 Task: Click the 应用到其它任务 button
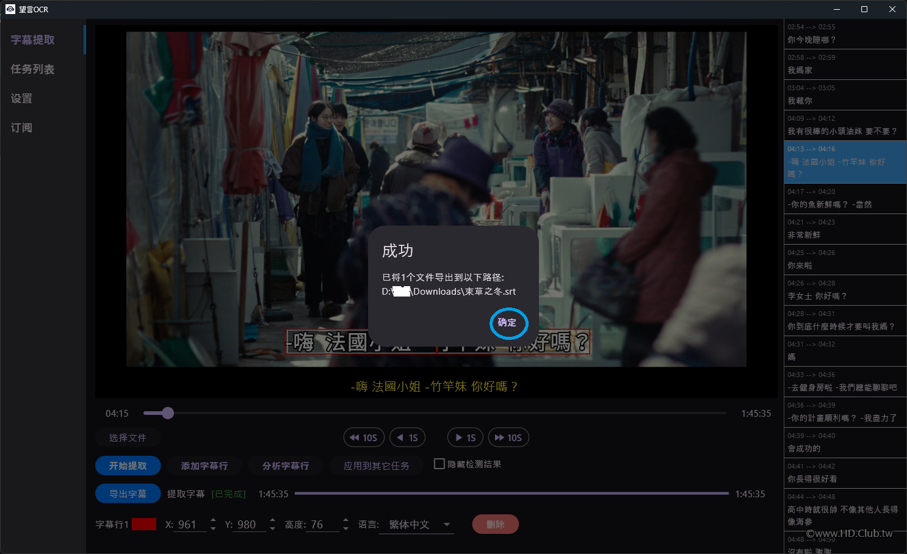377,466
